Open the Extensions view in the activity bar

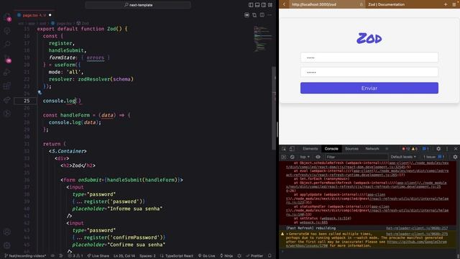coord(7,86)
